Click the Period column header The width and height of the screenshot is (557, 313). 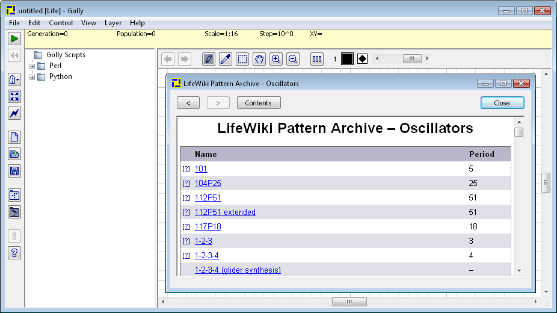coord(481,155)
